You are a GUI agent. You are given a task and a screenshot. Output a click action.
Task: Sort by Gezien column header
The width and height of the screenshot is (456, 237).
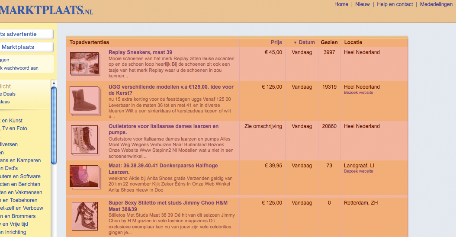point(329,42)
